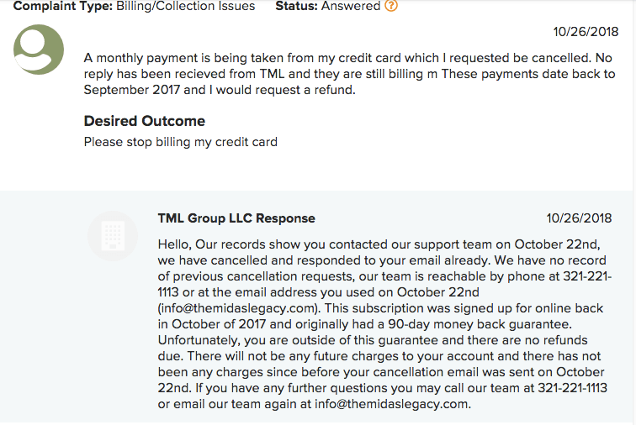Click the response line starting Hello, Our records

click(x=379, y=244)
